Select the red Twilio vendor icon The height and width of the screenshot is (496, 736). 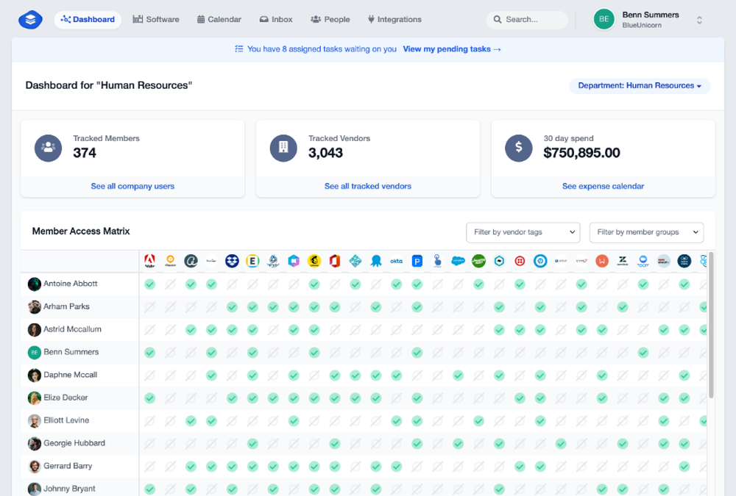[520, 261]
